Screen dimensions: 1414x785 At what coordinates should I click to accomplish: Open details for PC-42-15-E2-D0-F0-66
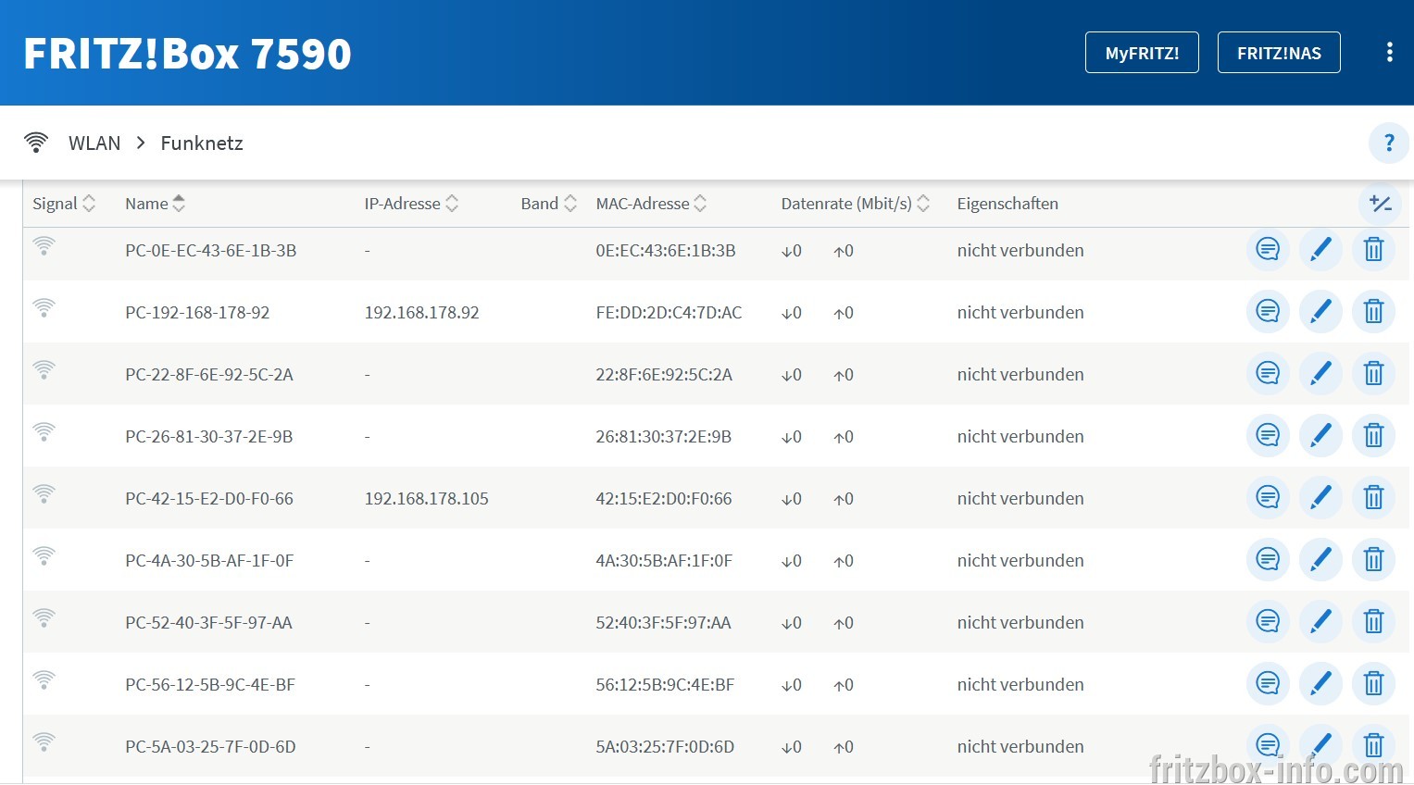[x=1268, y=498]
